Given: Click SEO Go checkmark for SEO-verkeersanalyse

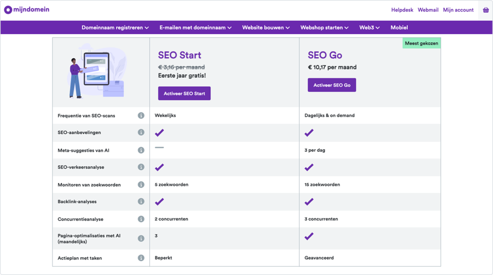Looking at the screenshot, I should pyautogui.click(x=309, y=167).
